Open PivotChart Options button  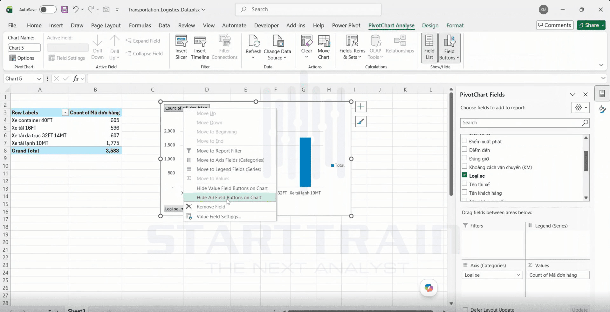pyautogui.click(x=22, y=58)
